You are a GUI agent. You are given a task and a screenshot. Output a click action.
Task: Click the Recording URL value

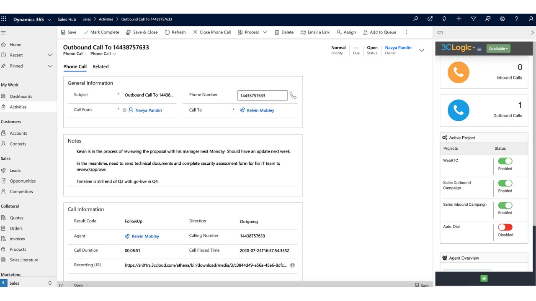[x=206, y=265]
